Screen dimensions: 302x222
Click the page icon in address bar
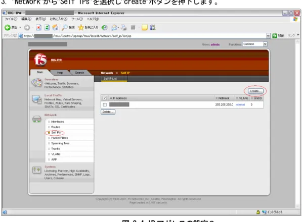21,36
